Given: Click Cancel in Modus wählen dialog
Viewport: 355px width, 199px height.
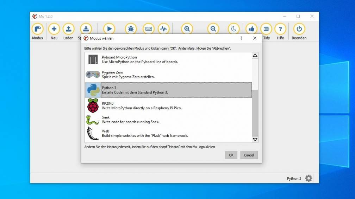Looking at the screenshot, I should pyautogui.click(x=249, y=155).
